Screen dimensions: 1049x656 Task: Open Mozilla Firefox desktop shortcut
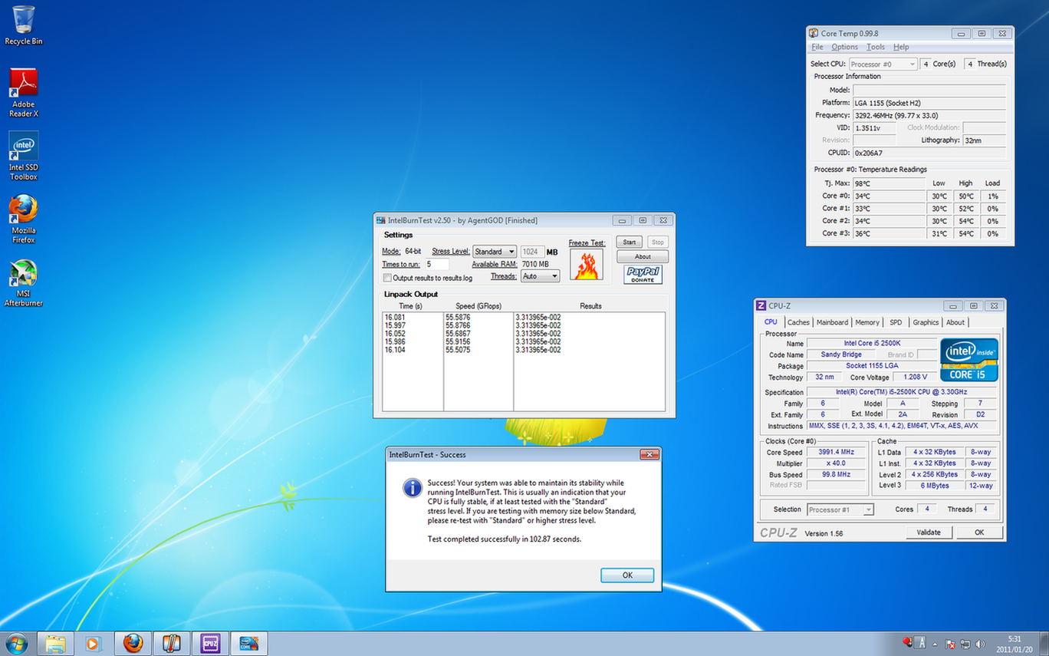pyautogui.click(x=24, y=219)
